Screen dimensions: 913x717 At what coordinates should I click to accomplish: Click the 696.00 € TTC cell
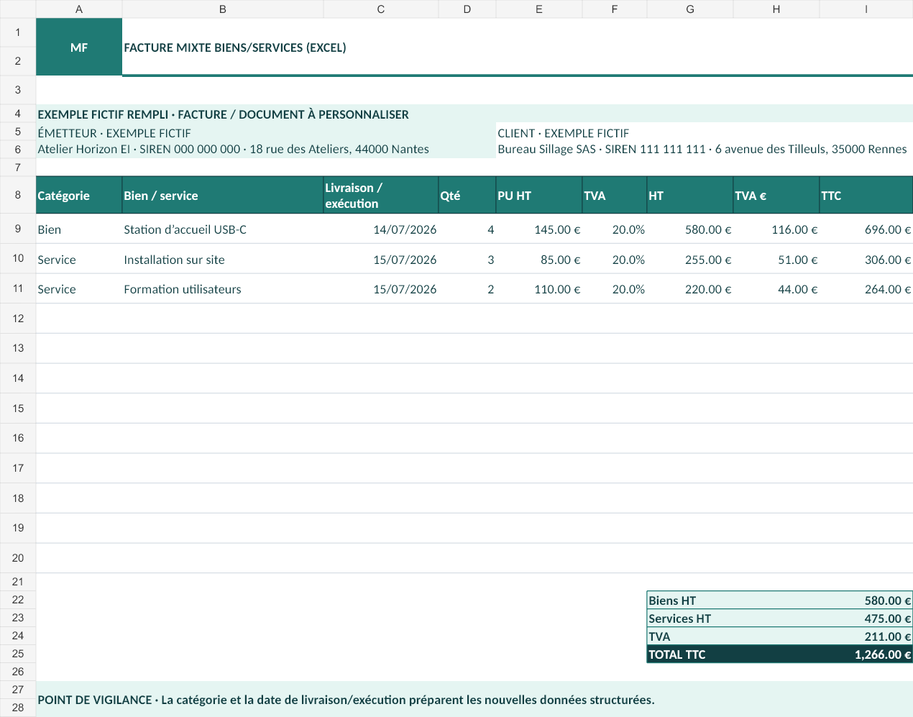(x=866, y=229)
